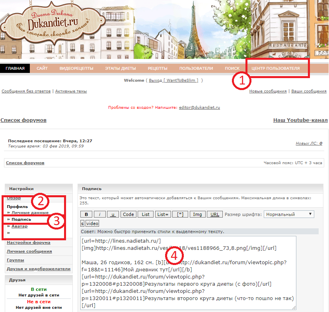This screenshot has width=329, height=312.
Task: Select Подпись in the profile sidebar
Action: pyautogui.click(x=21, y=219)
